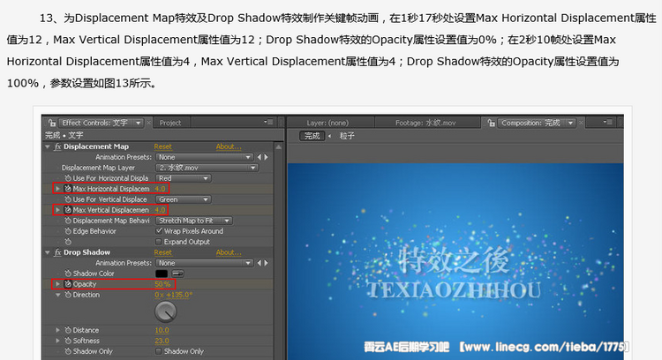Click stopwatch for Displacement Map Behavior

[x=68, y=221]
